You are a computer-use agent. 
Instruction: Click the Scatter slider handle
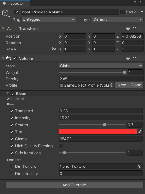(x=105, y=125)
